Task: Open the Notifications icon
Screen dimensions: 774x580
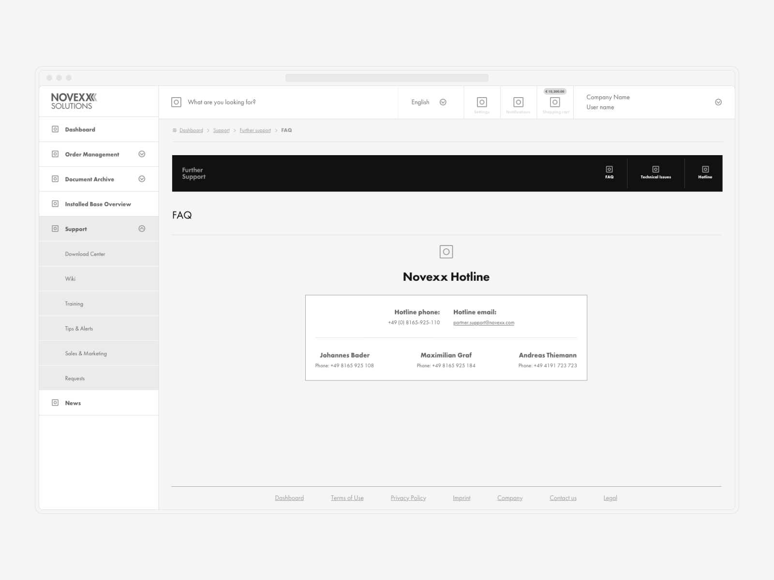Action: pos(518,102)
